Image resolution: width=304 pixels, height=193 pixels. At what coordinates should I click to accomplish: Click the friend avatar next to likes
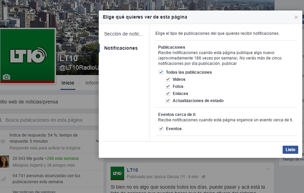pyautogui.click(x=4, y=162)
